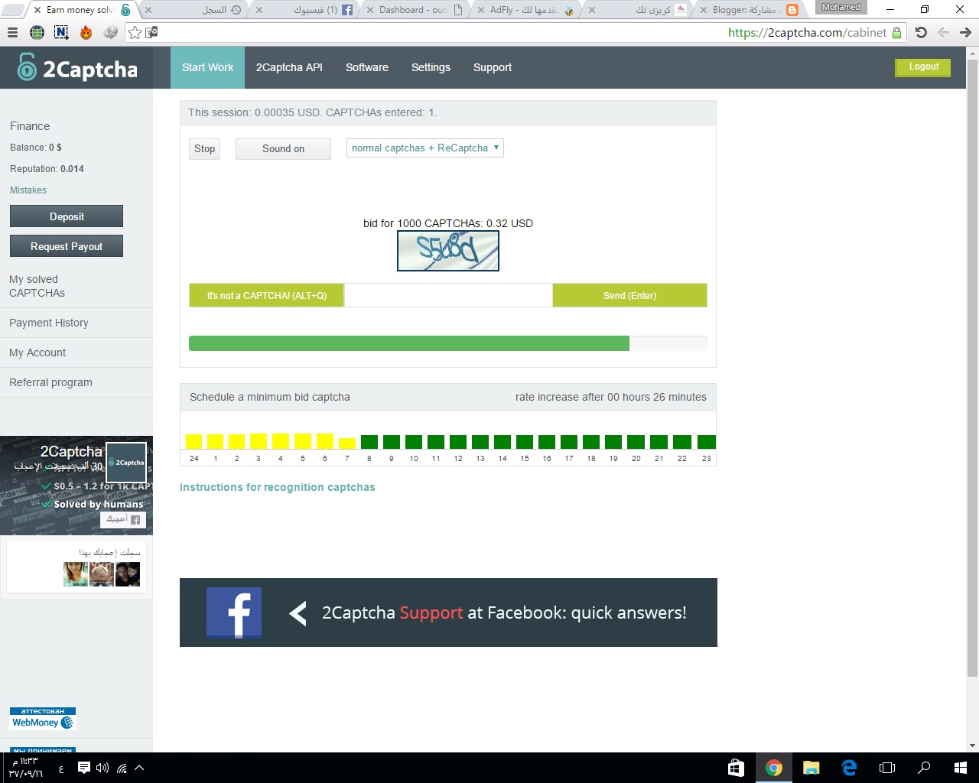Open the Software menu item

point(367,67)
